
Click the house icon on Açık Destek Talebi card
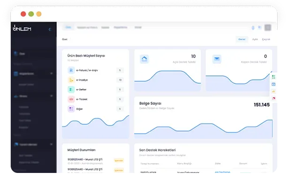pos(144,59)
